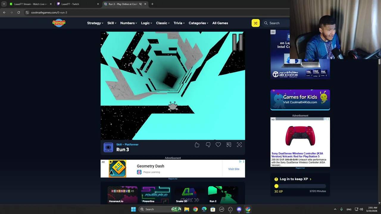The width and height of the screenshot is (381, 214).
Task: Report the Geometry Dash ad
Action: (173, 179)
